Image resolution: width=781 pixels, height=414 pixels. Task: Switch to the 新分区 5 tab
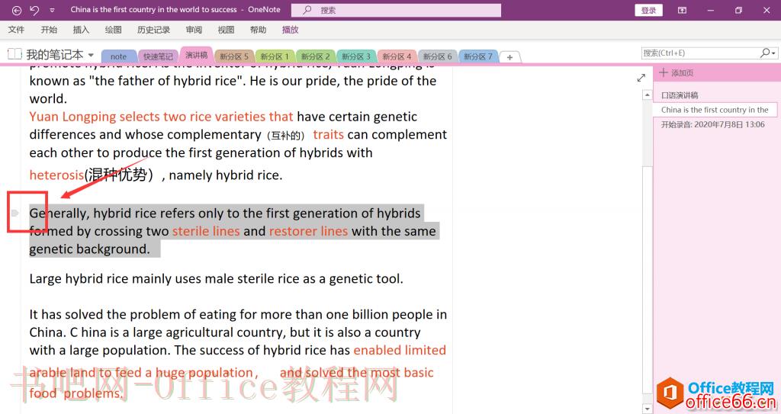[234, 56]
